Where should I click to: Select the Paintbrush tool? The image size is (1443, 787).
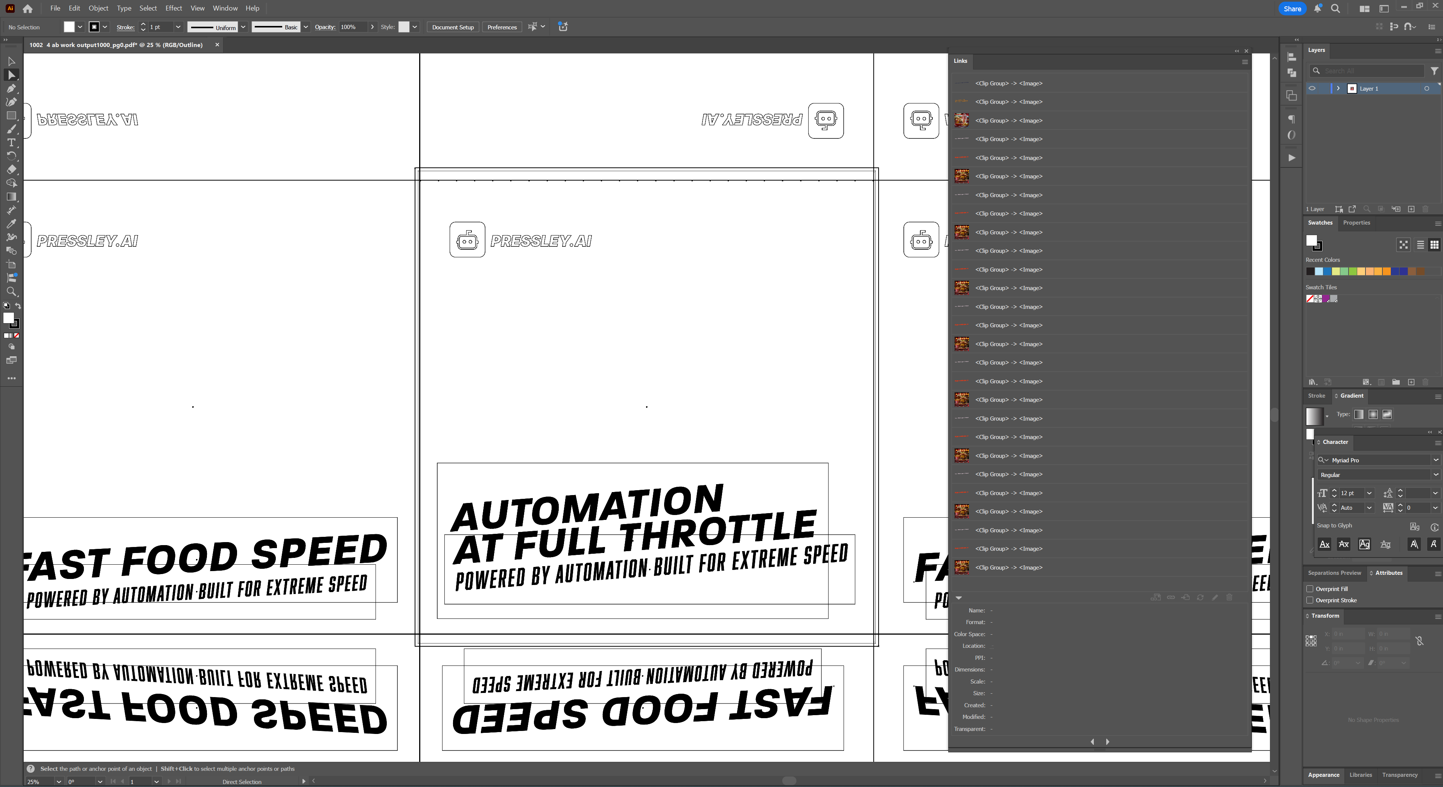[x=11, y=129]
